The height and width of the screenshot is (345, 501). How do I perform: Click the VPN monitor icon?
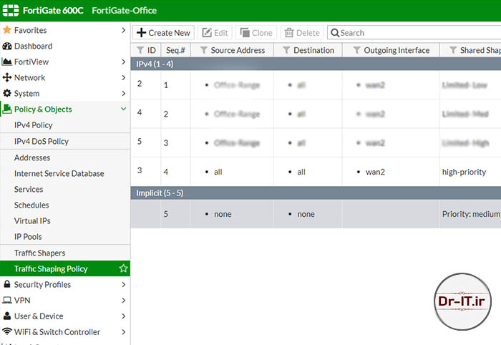[7, 300]
